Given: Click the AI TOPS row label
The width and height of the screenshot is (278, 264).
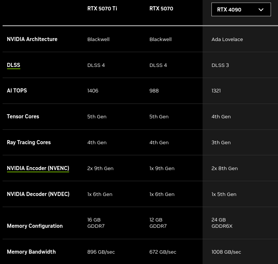Looking at the screenshot, I should coord(17,91).
